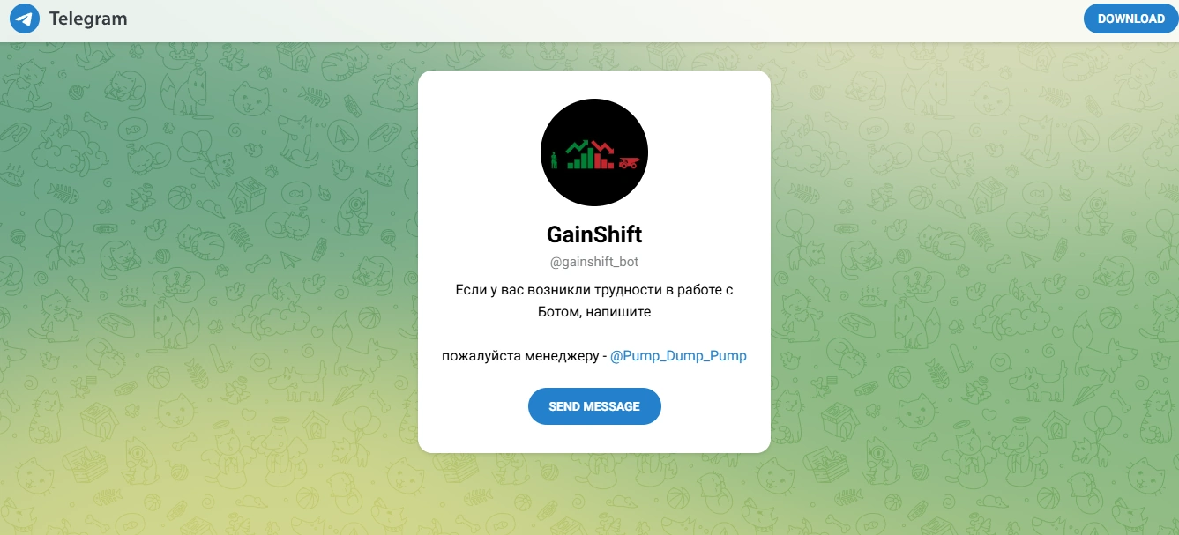The width and height of the screenshot is (1179, 535).
Task: Click blank header bar area beside DOWNLOAD
Action: 617,19
